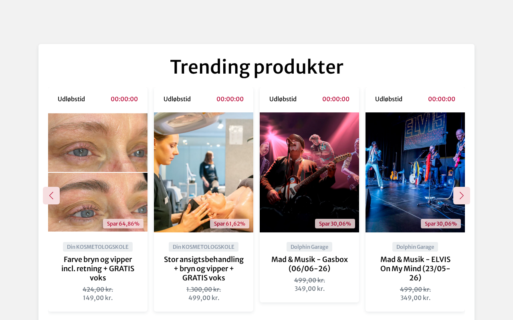Viewport: 513px width, 320px height.
Task: Click the 'Spar 30,06%' badge on the Gasbox card
Action: (335, 224)
